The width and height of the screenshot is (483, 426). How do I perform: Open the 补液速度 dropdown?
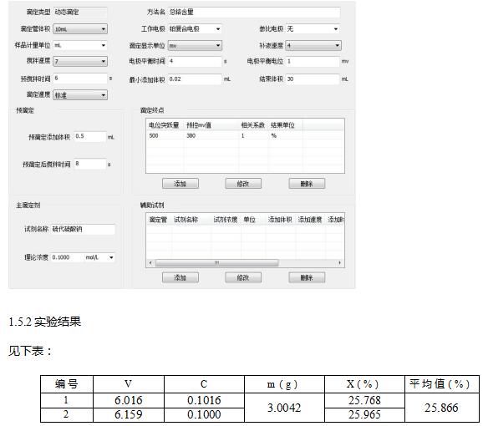point(313,45)
